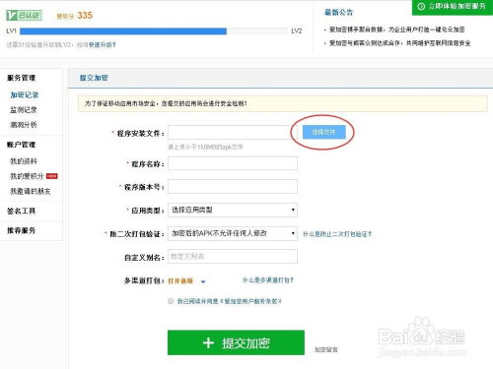The image size is (493, 369).
Task: Click the blue 选择文件 button
Action: pyautogui.click(x=324, y=132)
